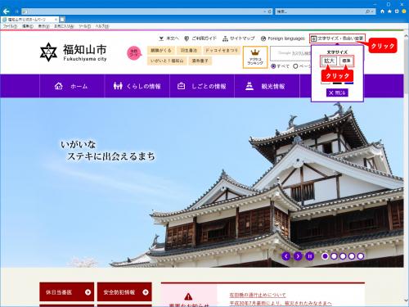Refresh the page using the address bar reload icon
This screenshot has width=409, height=307.
[x=270, y=11]
